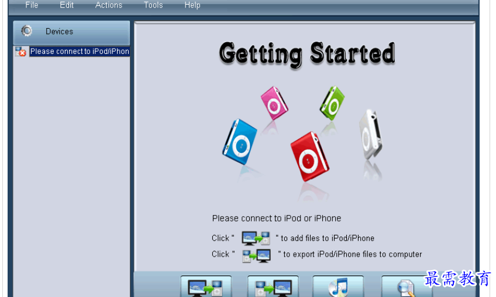Click the disconnected device icon with red X
The width and height of the screenshot is (496, 297).
tap(20, 52)
